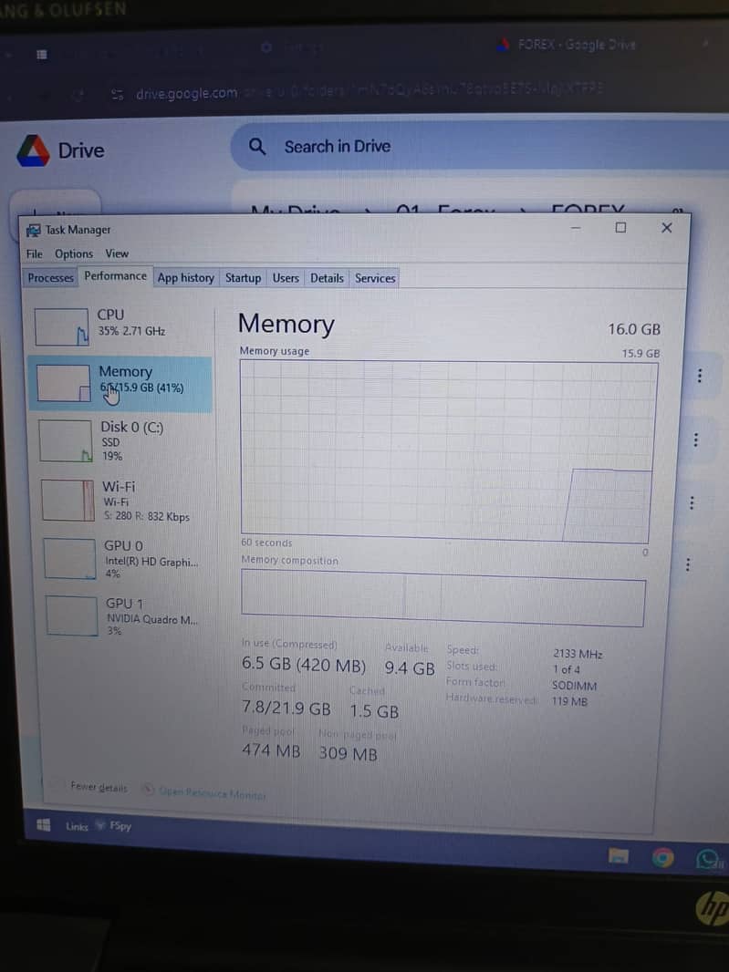Click the Speed value 2133 MHz
Screen dimensions: 729x972
[x=578, y=654]
